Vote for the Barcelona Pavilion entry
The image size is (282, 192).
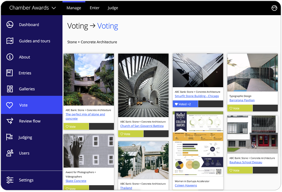(x=240, y=108)
